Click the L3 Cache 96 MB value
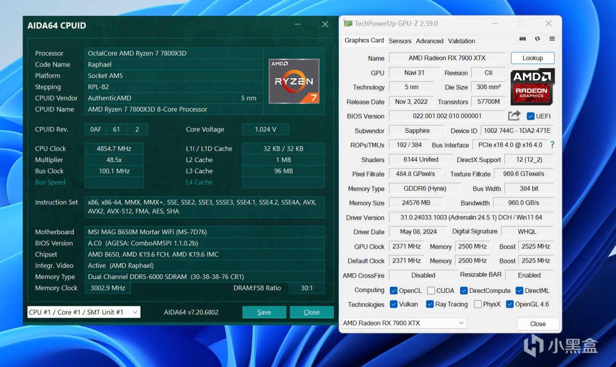This screenshot has height=367, width=616. pyautogui.click(x=283, y=171)
